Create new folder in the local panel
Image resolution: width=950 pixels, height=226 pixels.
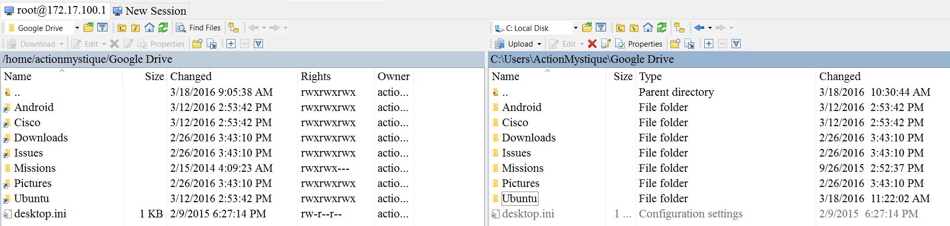point(674,44)
